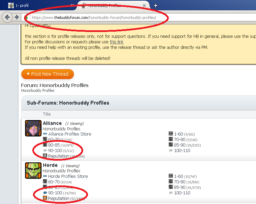Image resolution: width=256 pixels, height=204 pixels.
Task: Open the Alliance forum title link
Action: [52, 123]
